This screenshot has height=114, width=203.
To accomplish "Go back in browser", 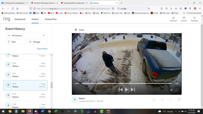I will click(x=3, y=9).
